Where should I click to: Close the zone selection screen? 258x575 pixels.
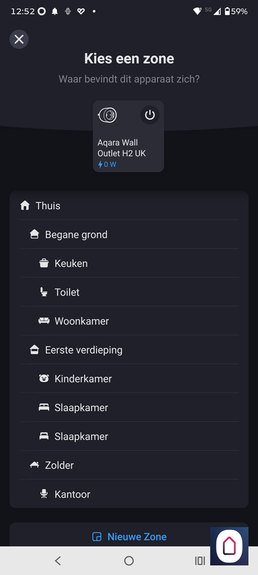click(x=19, y=39)
